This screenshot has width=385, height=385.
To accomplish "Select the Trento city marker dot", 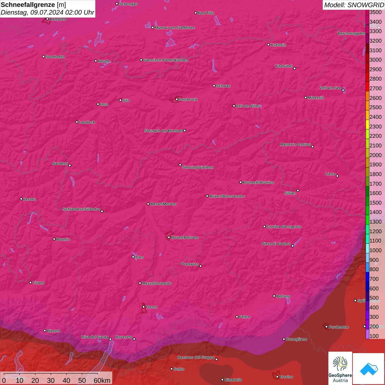I will [144, 307].
